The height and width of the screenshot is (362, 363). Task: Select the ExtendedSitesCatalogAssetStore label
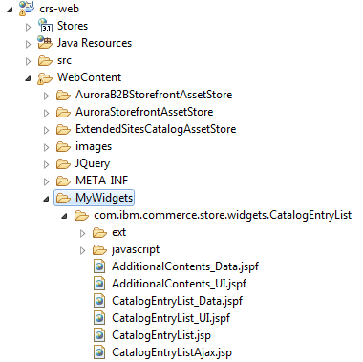(x=156, y=129)
